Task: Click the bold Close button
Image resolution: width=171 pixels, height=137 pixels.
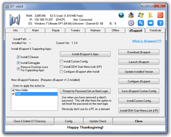Action: (139, 121)
